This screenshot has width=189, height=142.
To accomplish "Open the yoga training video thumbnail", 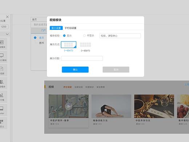I will [111, 106].
